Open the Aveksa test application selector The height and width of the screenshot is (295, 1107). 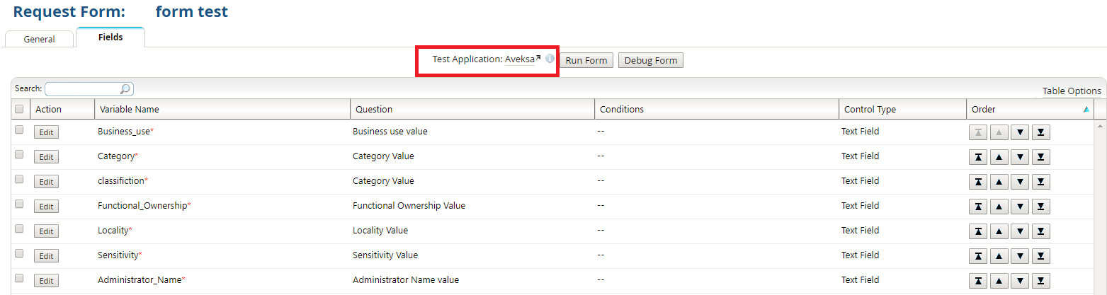point(522,59)
